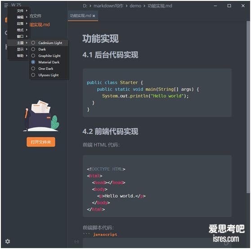Open the 段落 submenu
This screenshot has width=251, height=249.
click(18, 23)
